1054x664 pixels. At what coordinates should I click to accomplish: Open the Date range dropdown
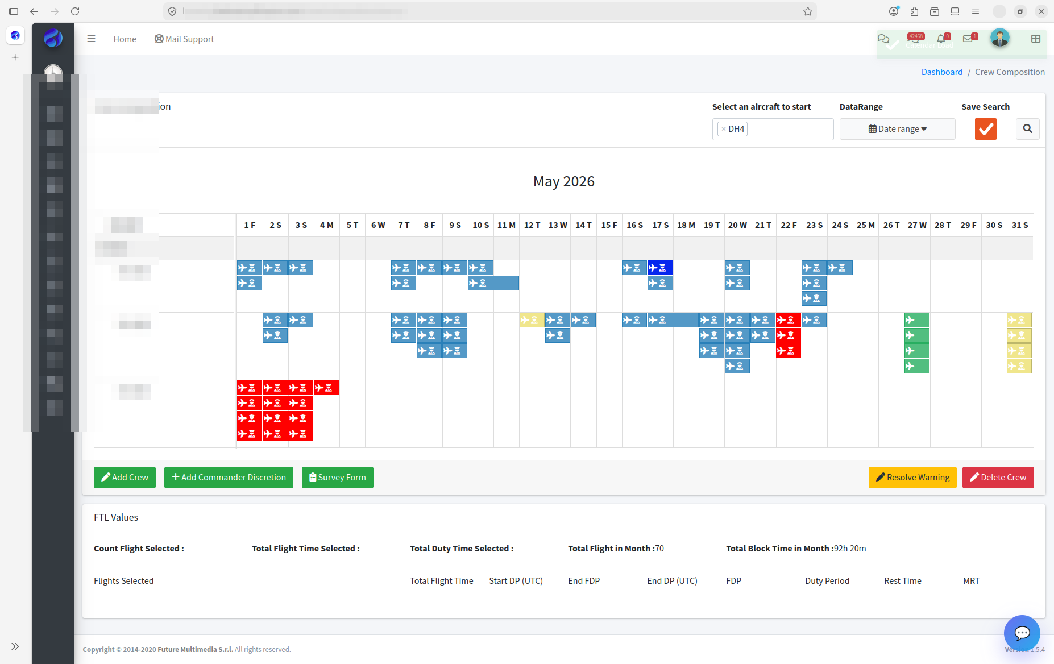[x=897, y=129]
